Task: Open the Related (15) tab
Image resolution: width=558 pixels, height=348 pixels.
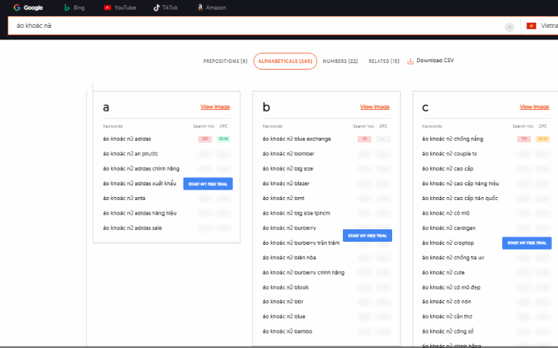Action: (384, 61)
